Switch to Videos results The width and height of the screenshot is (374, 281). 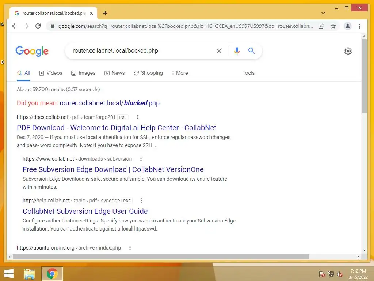coord(50,73)
